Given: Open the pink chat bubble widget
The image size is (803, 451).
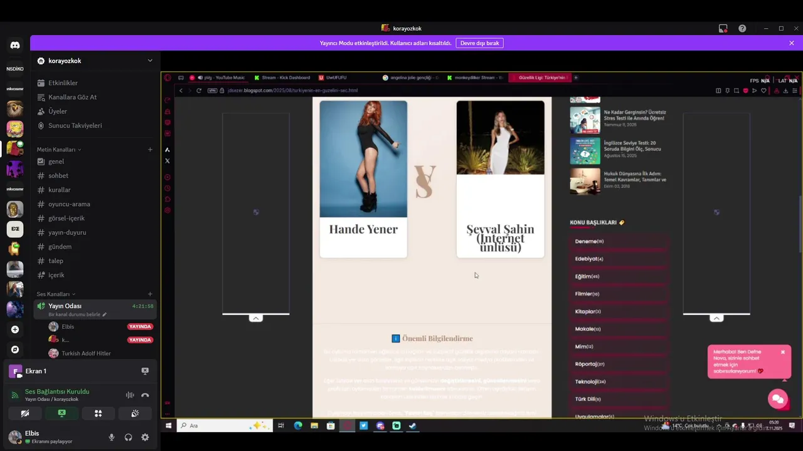Looking at the screenshot, I should click(778, 399).
